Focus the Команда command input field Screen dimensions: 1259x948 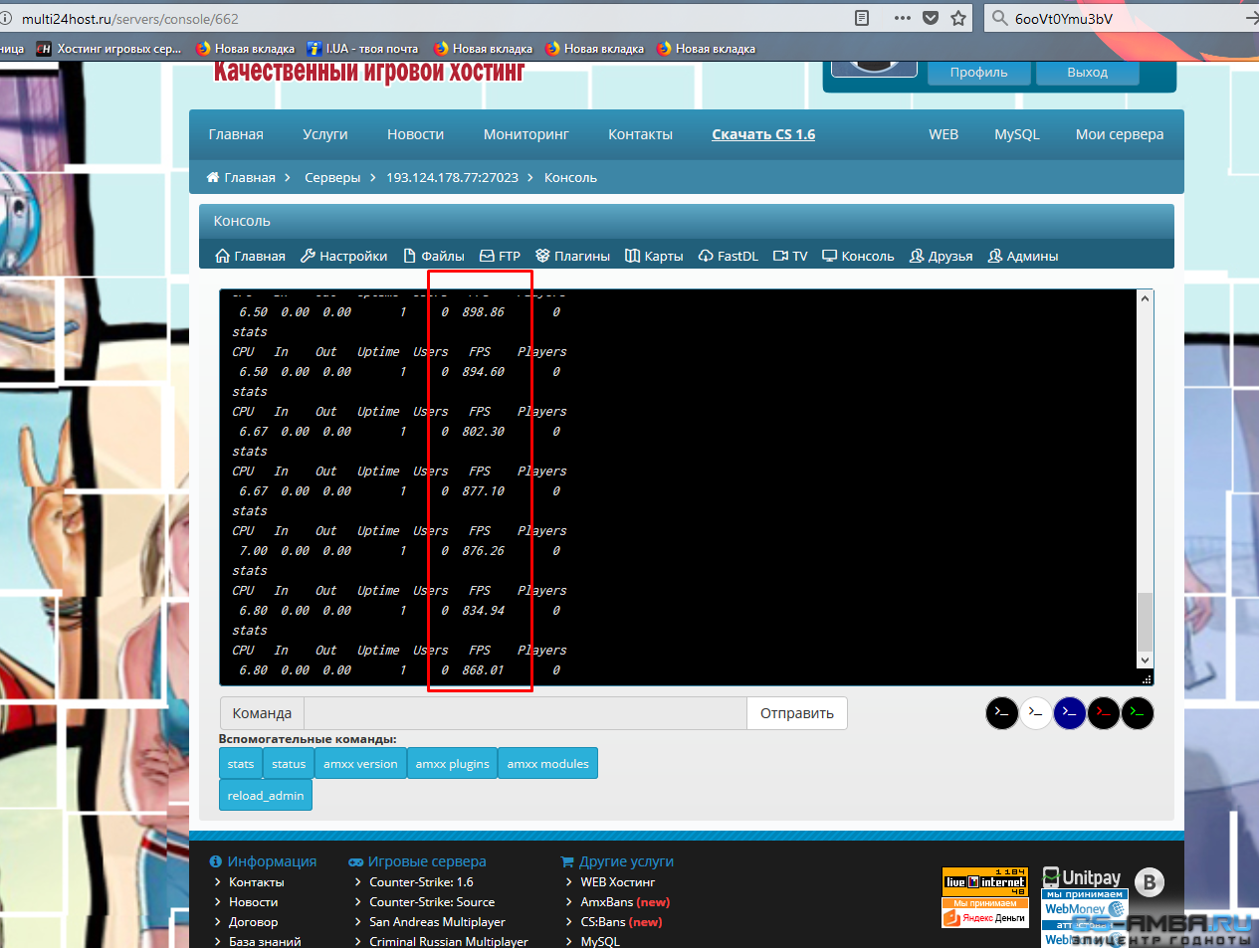[x=525, y=713]
